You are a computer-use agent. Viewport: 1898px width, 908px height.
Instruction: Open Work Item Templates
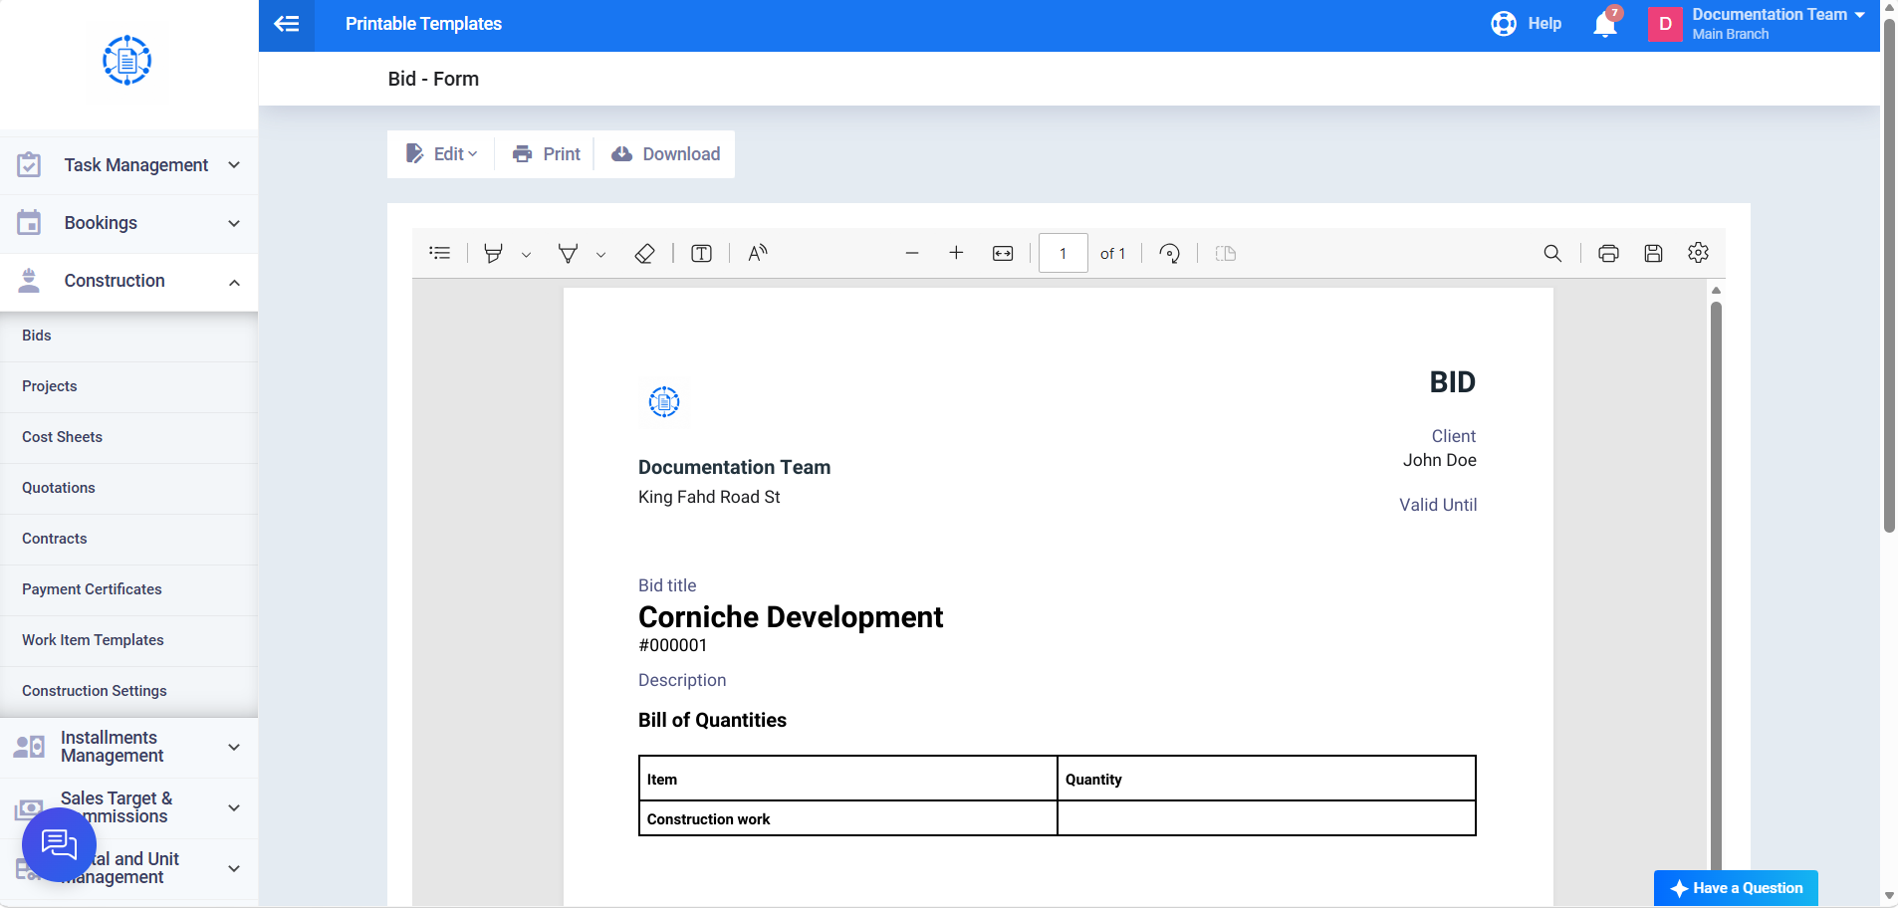[128, 640]
